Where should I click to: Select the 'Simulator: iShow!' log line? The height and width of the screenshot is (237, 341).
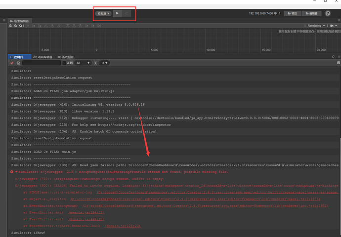coord(174,233)
